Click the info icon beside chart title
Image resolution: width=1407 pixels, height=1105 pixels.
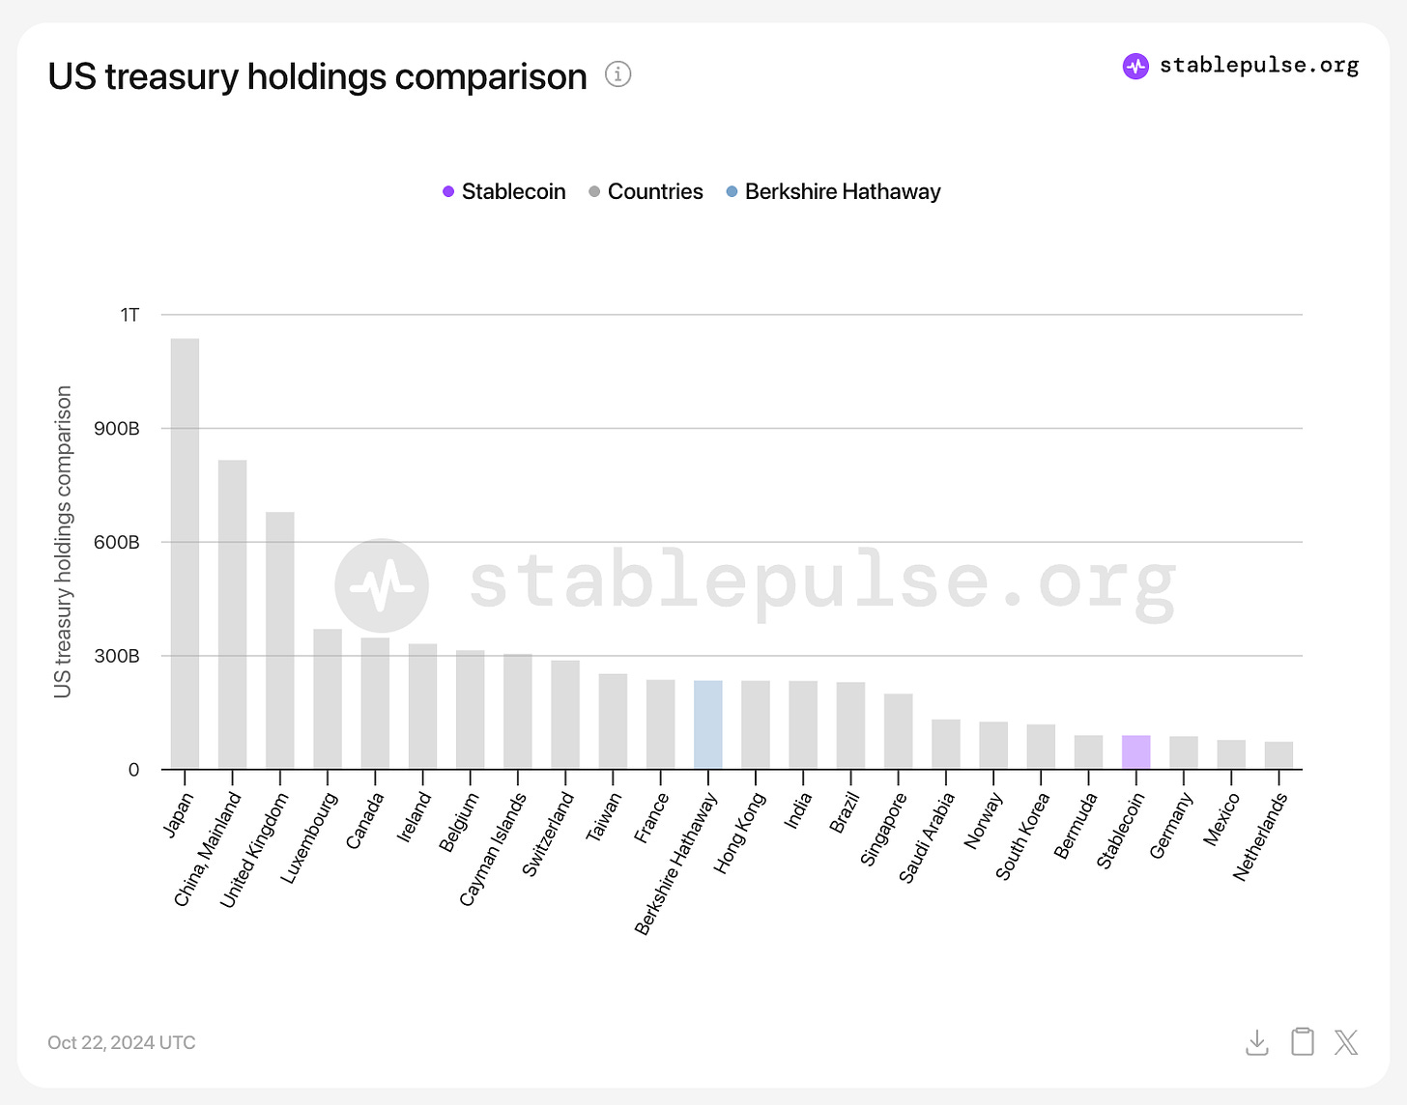coord(618,74)
